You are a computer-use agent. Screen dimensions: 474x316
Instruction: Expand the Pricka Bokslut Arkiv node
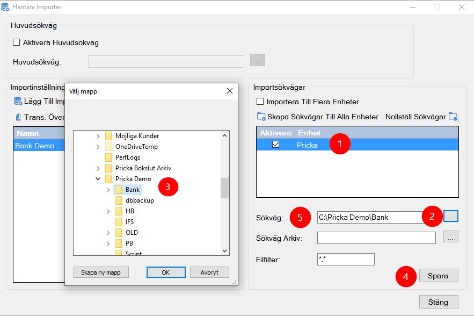pos(98,168)
